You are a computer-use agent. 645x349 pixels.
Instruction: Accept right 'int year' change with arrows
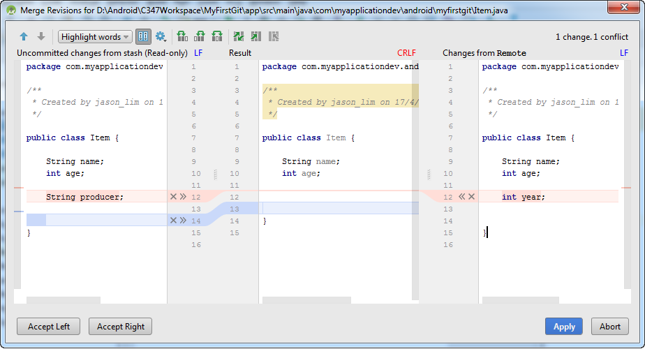[x=461, y=197]
